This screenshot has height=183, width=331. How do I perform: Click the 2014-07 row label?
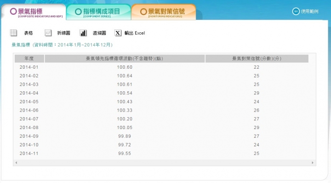pyautogui.click(x=29, y=119)
